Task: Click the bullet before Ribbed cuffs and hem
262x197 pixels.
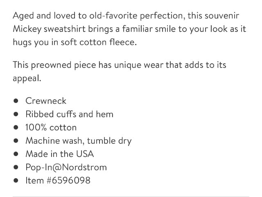Action: [16, 114]
